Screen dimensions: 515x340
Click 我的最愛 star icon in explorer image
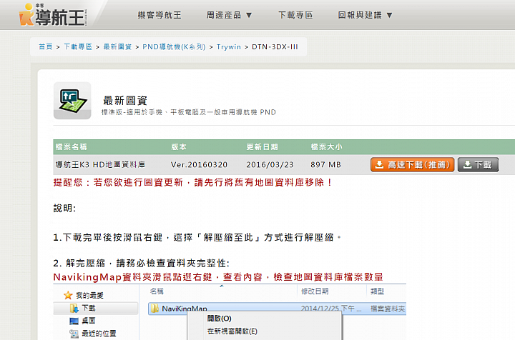click(x=68, y=296)
